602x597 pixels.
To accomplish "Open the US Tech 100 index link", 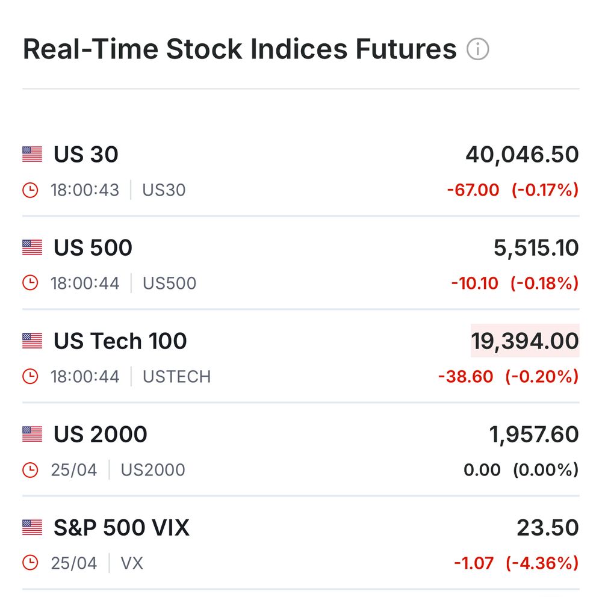I will 120,341.
